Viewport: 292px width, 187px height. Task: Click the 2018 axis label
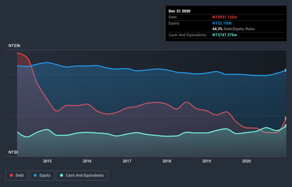167,161
